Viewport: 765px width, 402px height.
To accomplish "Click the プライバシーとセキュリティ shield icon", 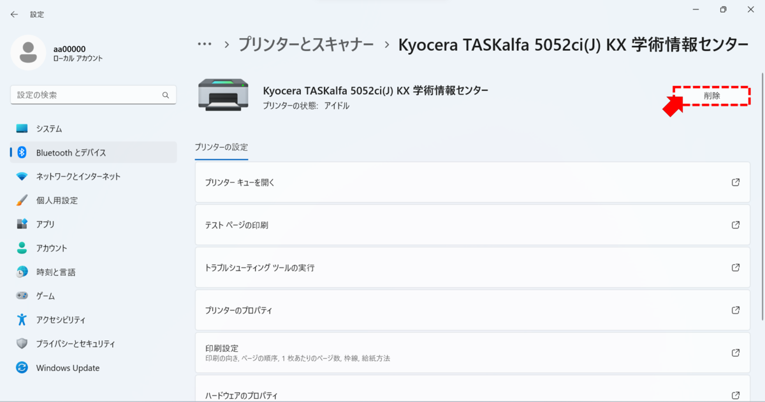I will 22,343.
